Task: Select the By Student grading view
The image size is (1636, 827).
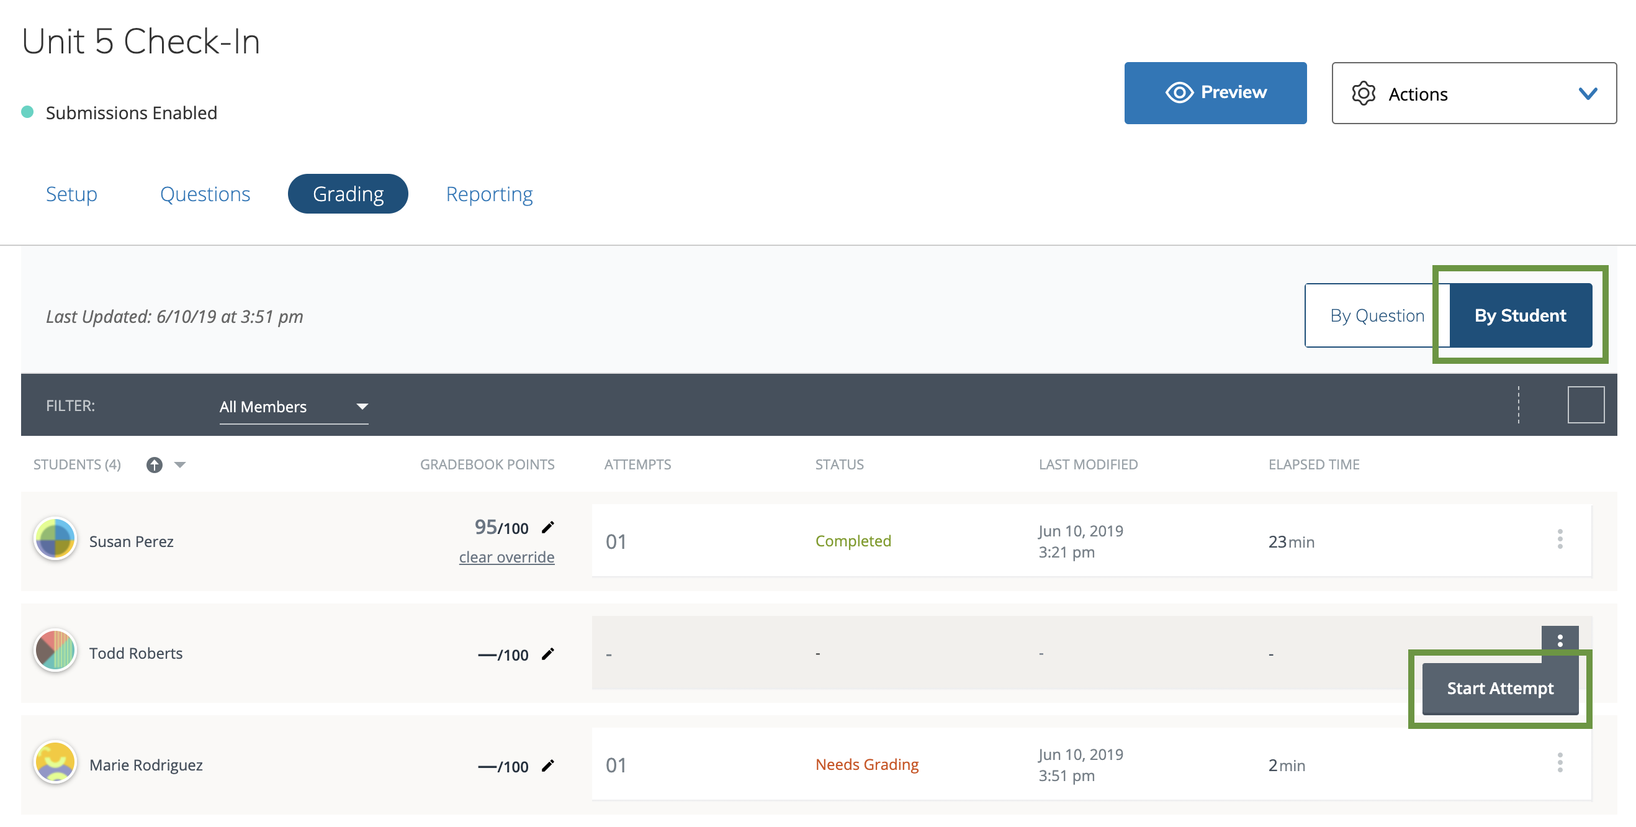Action: click(x=1520, y=315)
